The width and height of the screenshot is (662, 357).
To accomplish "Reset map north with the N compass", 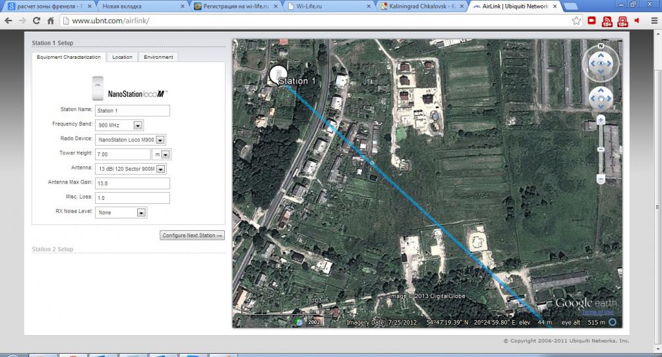I will point(601,46).
